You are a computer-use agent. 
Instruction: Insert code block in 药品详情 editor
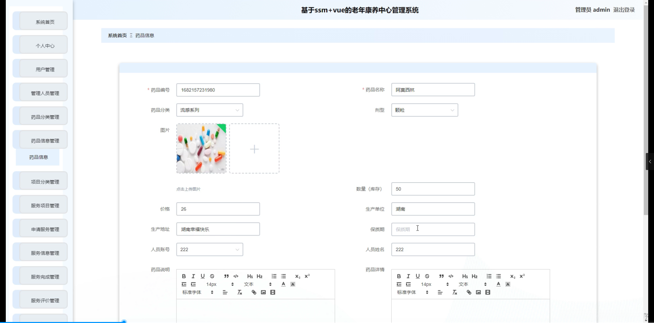[x=451, y=276]
